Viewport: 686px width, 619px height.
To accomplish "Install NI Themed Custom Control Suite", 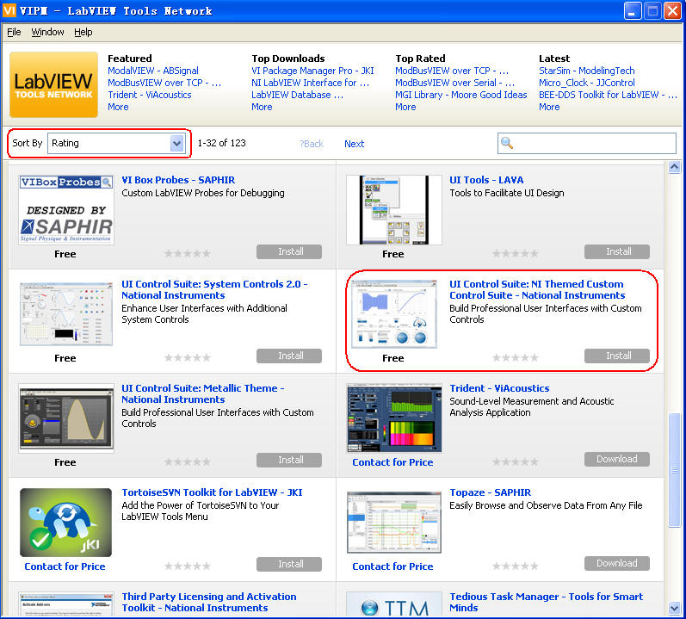I will 616,356.
